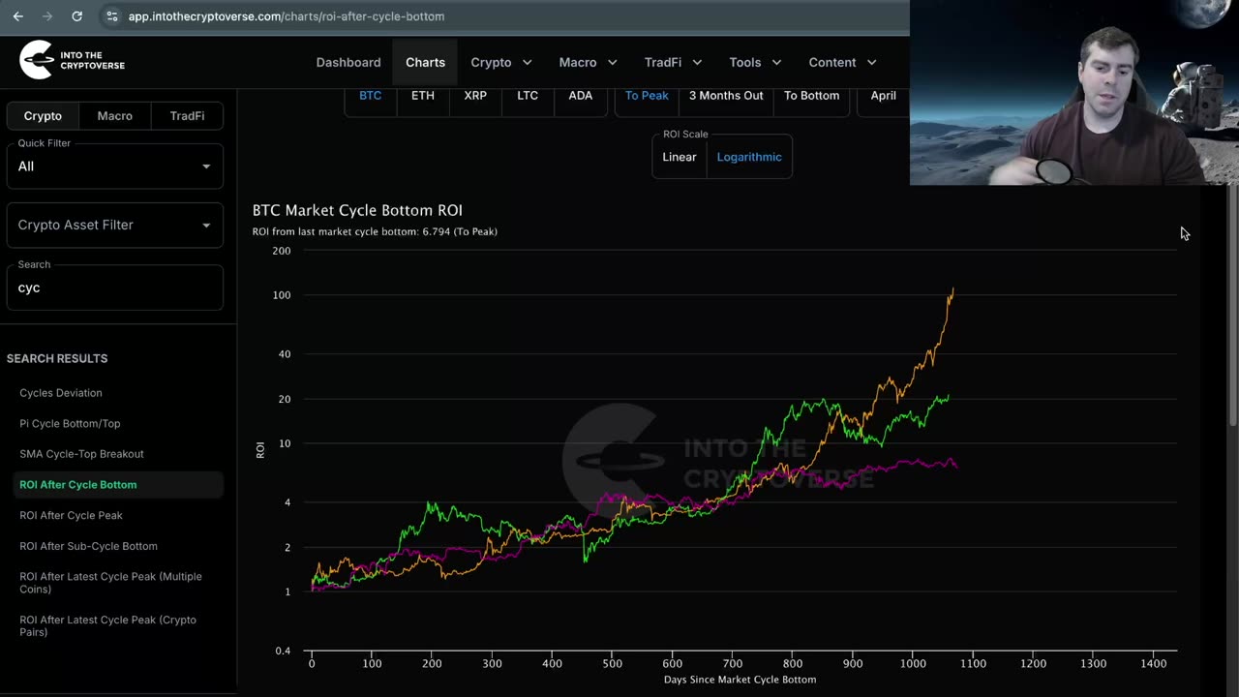The height and width of the screenshot is (697, 1239).
Task: Expand the Crypto menu in top navigation
Action: pos(501,62)
